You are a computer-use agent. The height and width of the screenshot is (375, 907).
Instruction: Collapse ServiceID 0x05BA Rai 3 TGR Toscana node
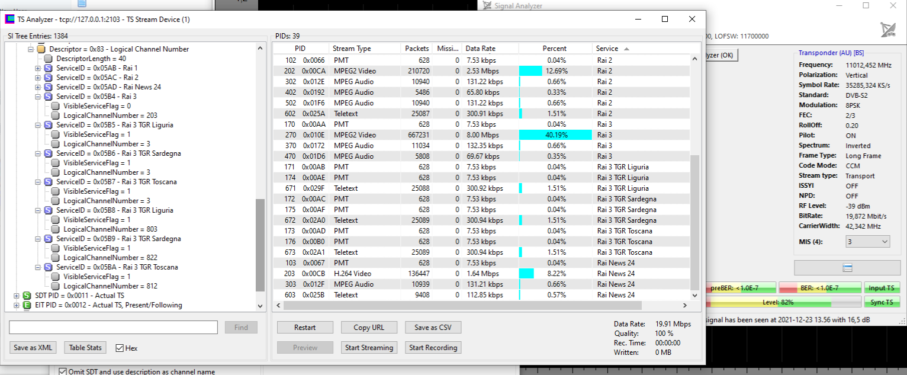coord(38,267)
